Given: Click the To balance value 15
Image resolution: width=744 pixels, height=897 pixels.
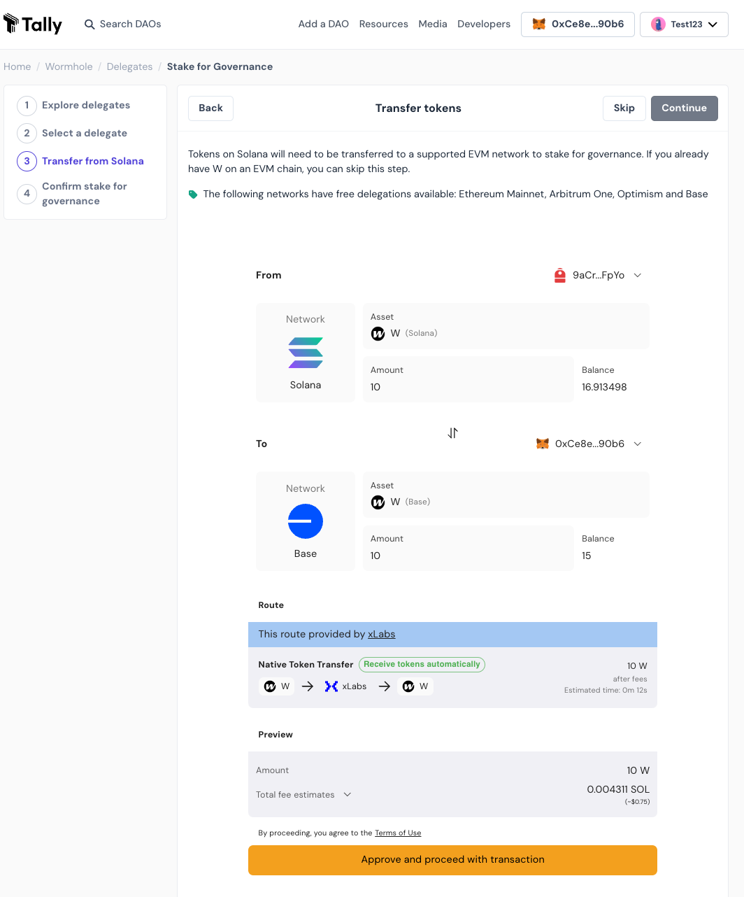Looking at the screenshot, I should 587,556.
